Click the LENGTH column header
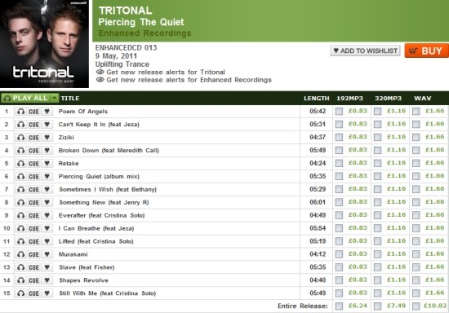 coord(317,99)
